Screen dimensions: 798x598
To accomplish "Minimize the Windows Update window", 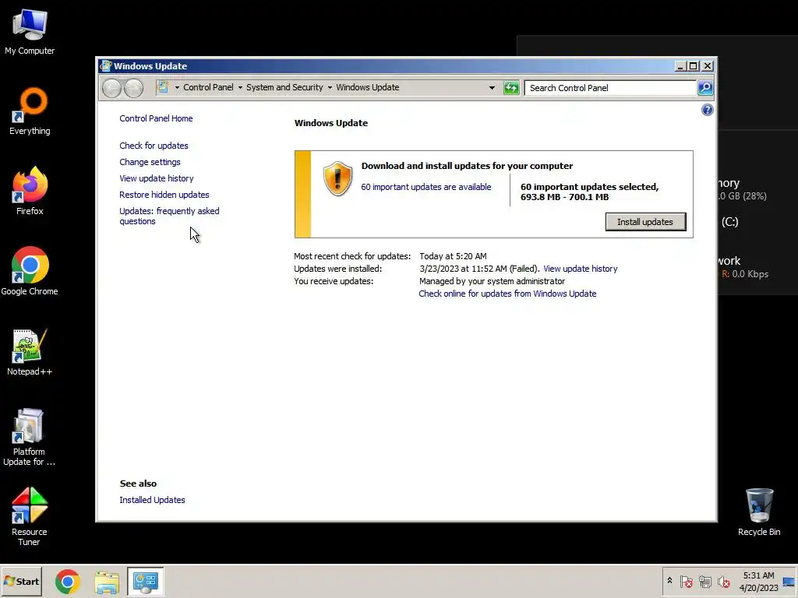I will (680, 66).
